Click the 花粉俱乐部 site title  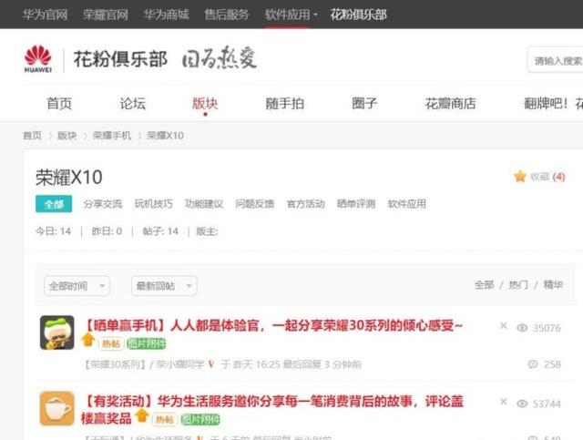point(120,59)
